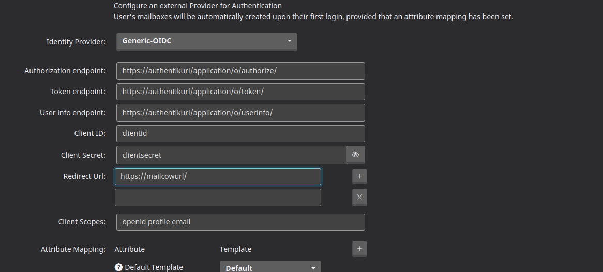Focus the Client Scopes field
603x272 pixels.
(240, 222)
